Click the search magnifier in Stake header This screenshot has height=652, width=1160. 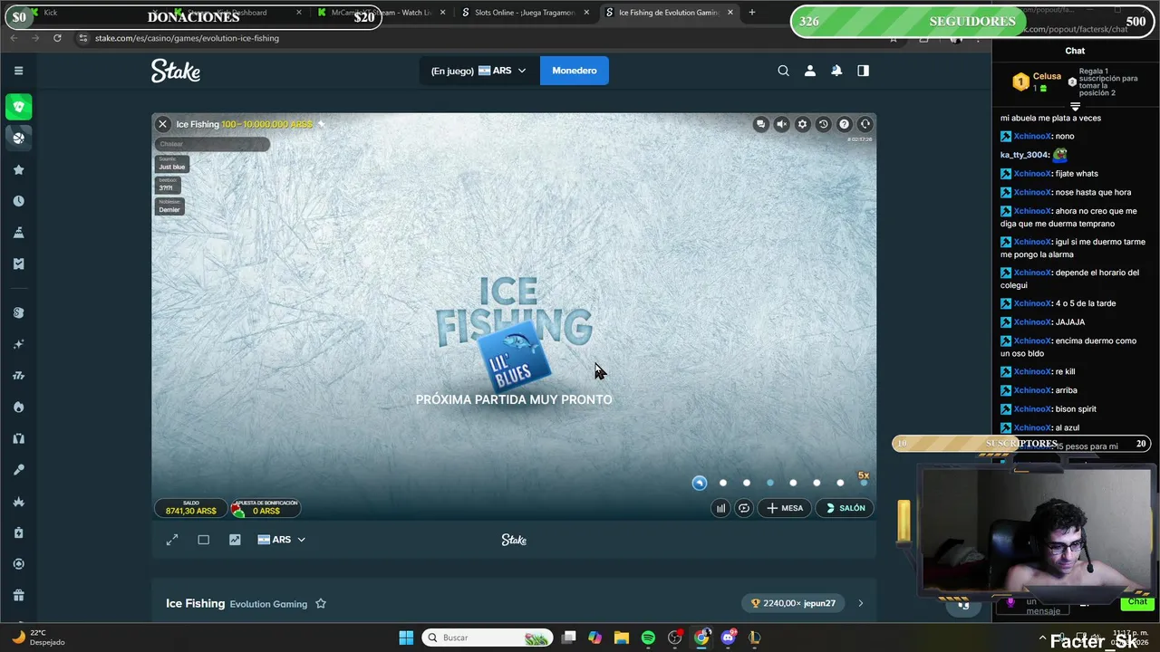[x=783, y=71]
